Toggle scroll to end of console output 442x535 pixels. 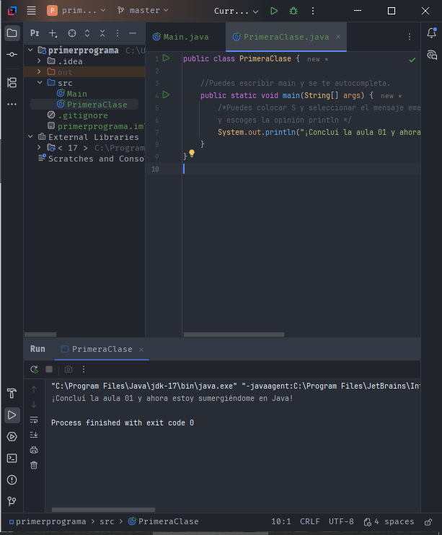click(x=34, y=435)
